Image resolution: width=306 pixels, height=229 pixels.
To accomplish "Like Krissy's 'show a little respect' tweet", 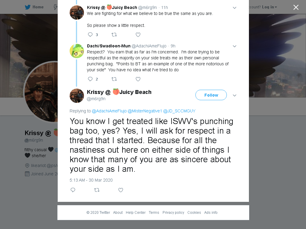I will (138, 35).
